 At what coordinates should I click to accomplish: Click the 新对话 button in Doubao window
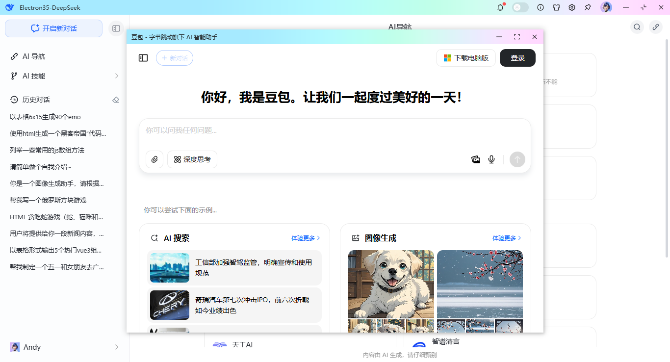(x=175, y=58)
